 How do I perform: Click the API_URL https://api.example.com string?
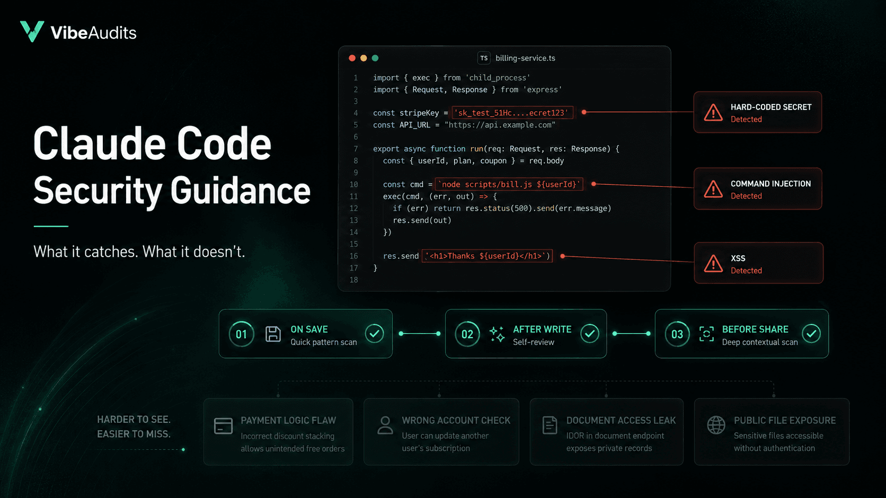click(500, 125)
